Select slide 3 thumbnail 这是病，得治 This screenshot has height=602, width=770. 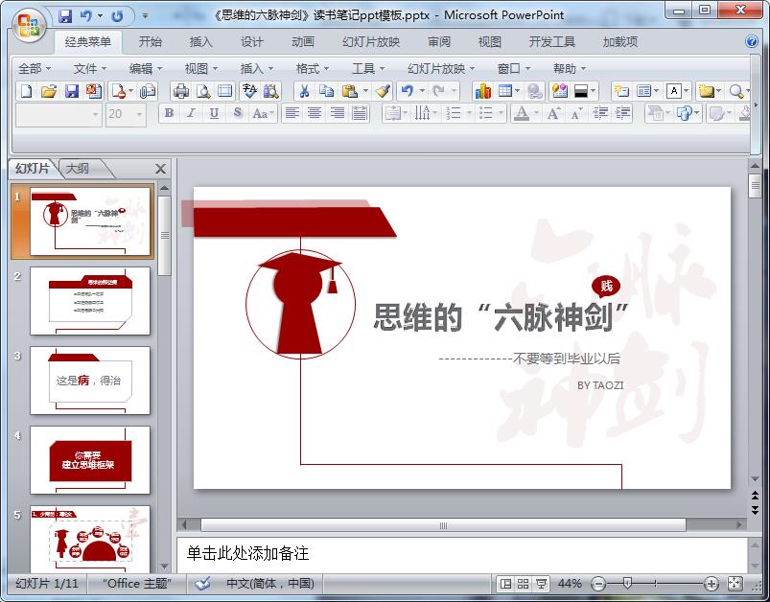coord(90,381)
